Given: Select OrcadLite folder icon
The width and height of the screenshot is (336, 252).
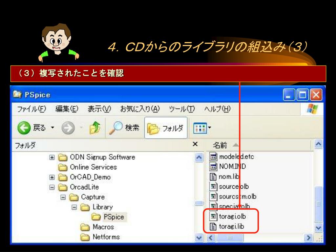Looking at the screenshot, I should 63,187.
